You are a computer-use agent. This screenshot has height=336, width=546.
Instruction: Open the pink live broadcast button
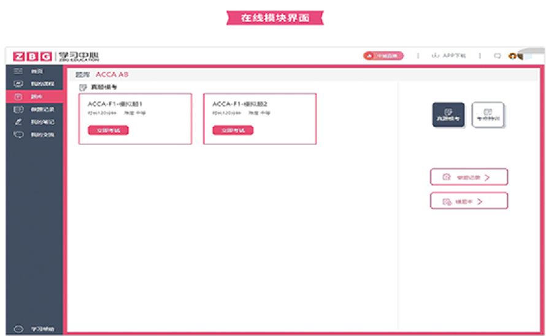[x=383, y=56]
